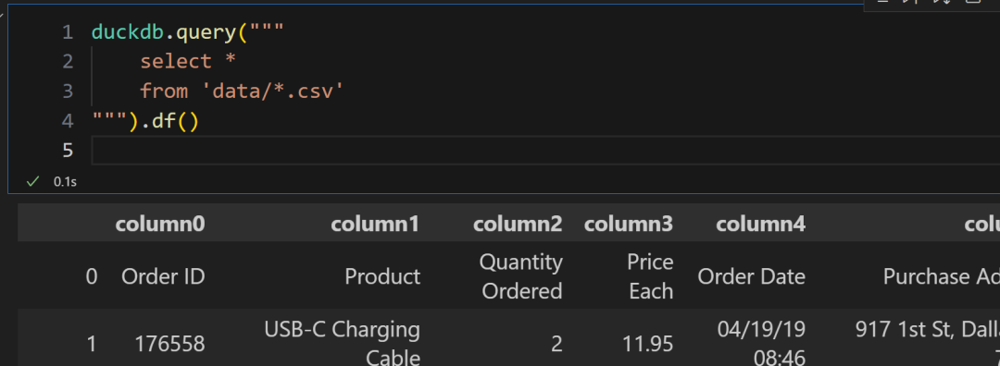The height and width of the screenshot is (366, 1000).
Task: Click the USB-C Charging Cable cell
Action: 342,345
